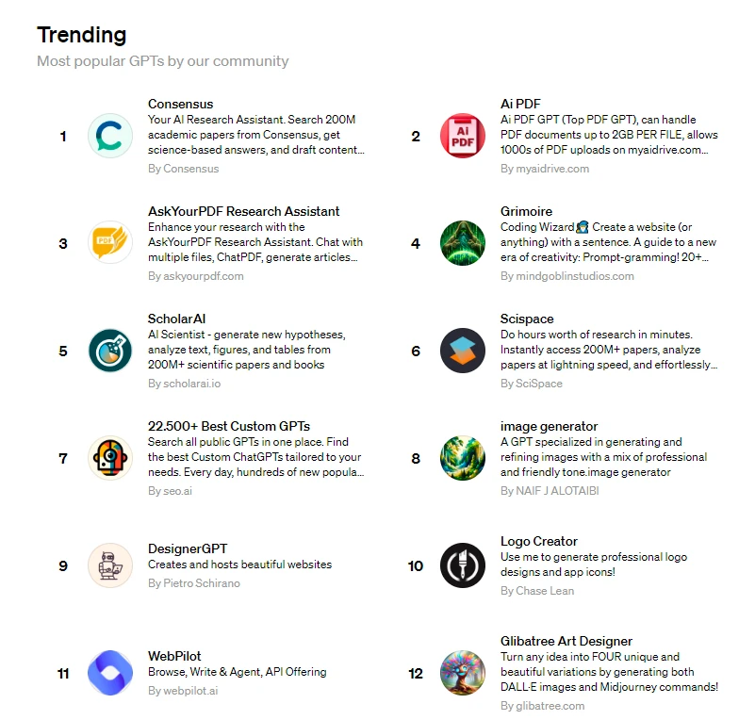
Task: Click the Logo Creator title
Action: pyautogui.click(x=538, y=541)
